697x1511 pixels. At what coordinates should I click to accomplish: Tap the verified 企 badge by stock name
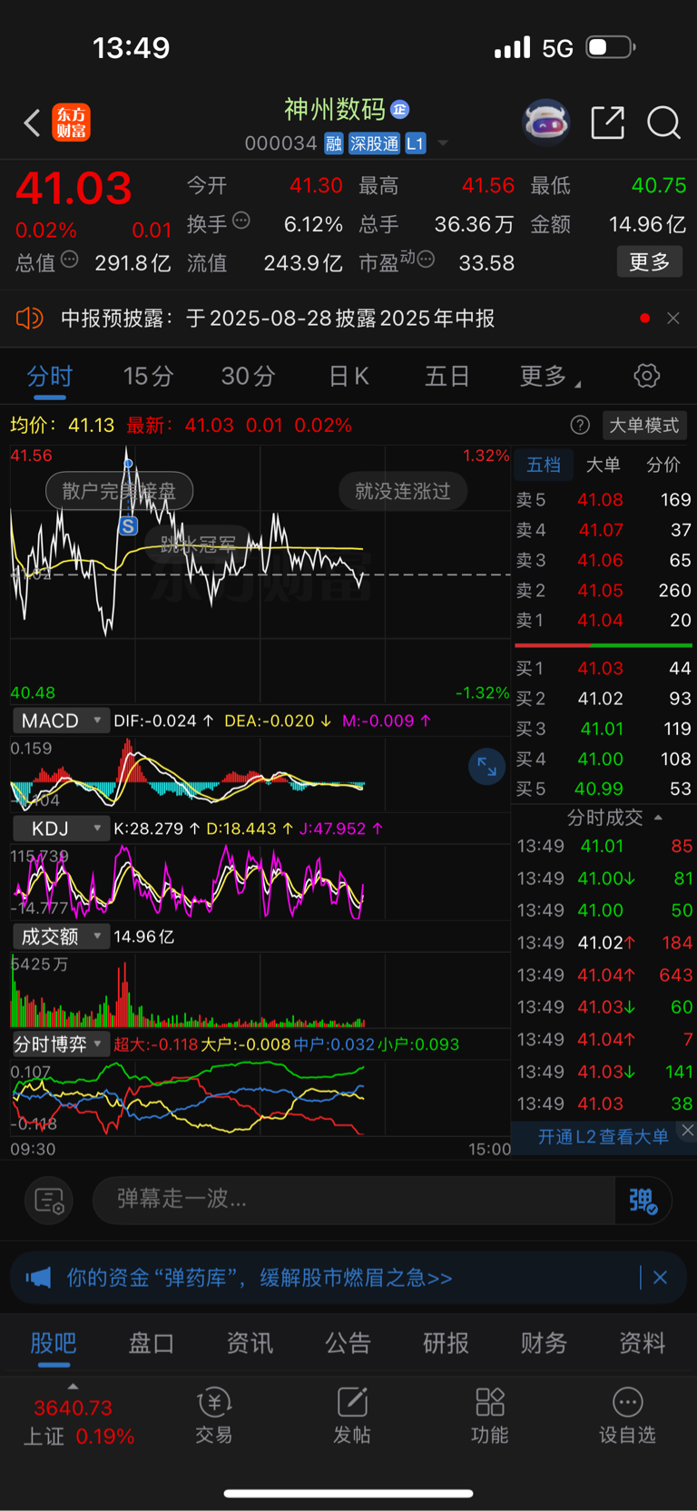tap(400, 110)
